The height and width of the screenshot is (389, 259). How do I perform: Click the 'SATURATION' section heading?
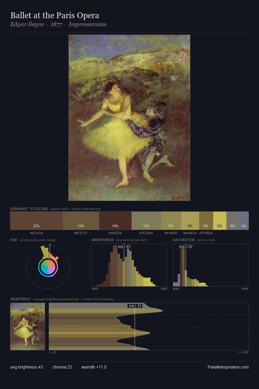pyautogui.click(x=184, y=240)
